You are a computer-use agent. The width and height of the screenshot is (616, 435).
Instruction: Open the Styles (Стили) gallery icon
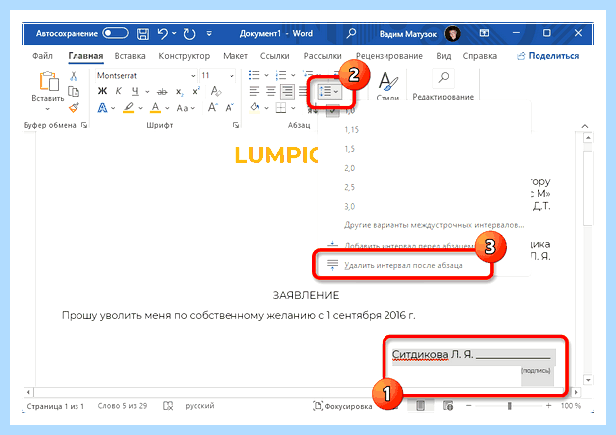click(388, 81)
